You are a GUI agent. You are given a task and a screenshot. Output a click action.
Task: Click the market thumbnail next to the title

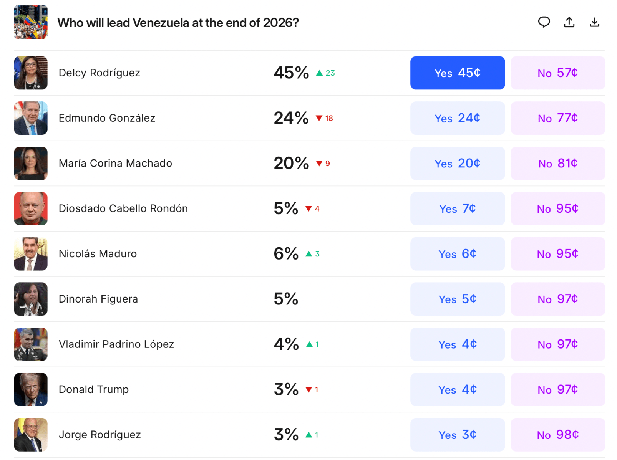click(x=31, y=22)
